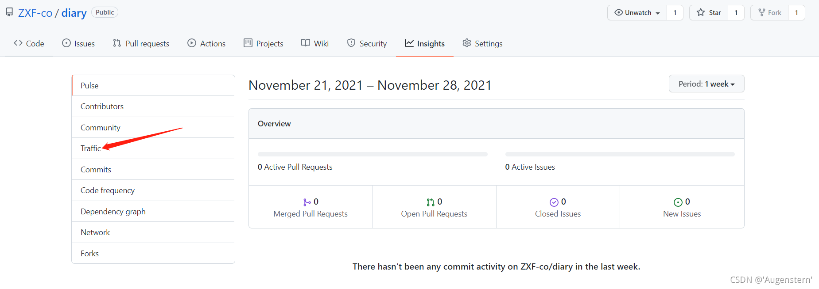Image resolution: width=819 pixels, height=289 pixels.
Task: Click the Star icon
Action: click(701, 12)
